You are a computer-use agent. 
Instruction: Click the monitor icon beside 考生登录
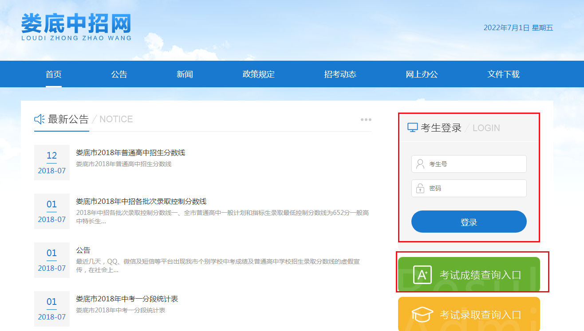click(412, 128)
